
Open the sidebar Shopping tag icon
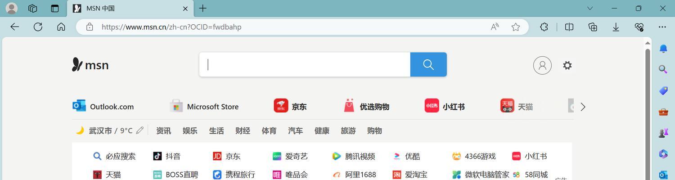663,90
